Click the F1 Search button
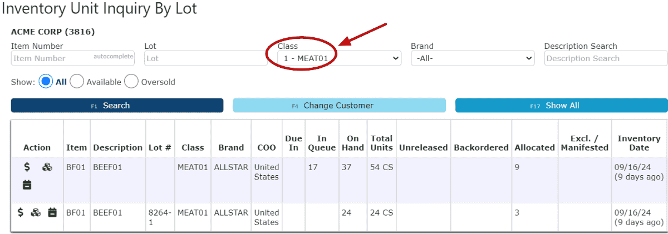Screen dimensions: 668x234 point(117,106)
